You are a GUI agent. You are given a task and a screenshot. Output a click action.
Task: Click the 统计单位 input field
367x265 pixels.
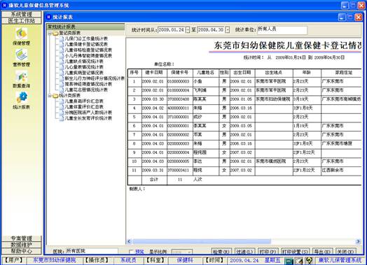[282, 30]
